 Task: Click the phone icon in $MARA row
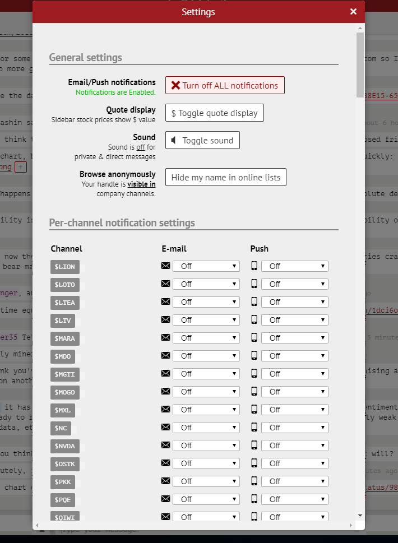click(x=254, y=337)
